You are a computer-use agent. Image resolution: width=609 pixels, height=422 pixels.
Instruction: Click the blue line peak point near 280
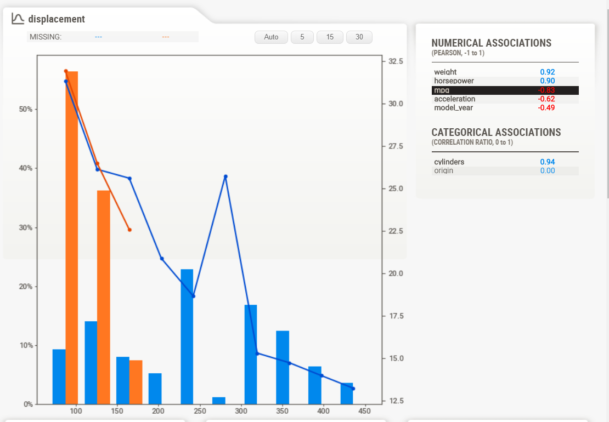tap(225, 176)
